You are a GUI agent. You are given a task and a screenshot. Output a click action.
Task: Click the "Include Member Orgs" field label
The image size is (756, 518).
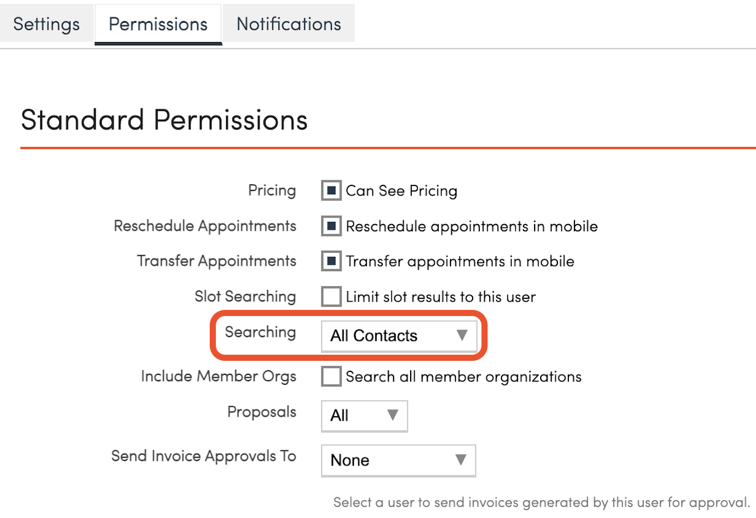tap(219, 376)
